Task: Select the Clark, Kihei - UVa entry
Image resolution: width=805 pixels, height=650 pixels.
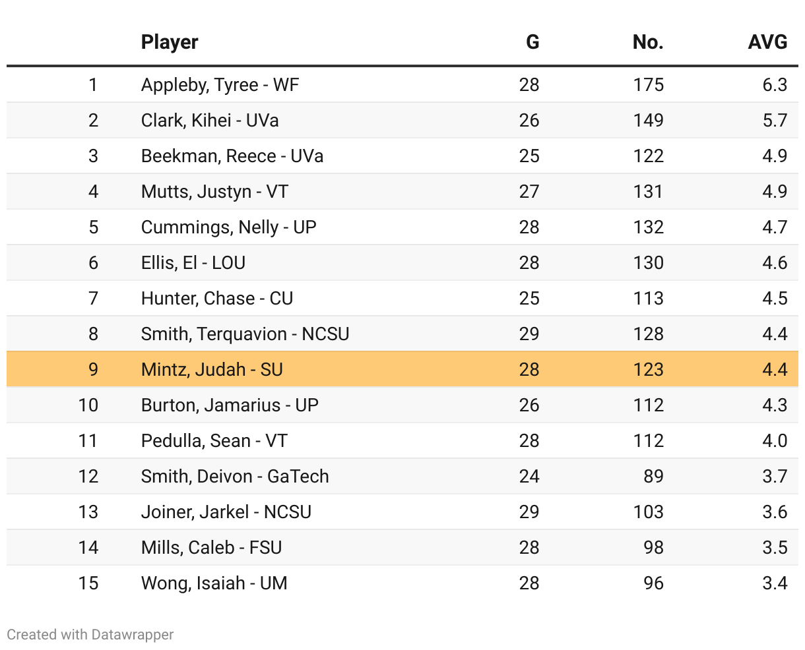Action: 210,121
